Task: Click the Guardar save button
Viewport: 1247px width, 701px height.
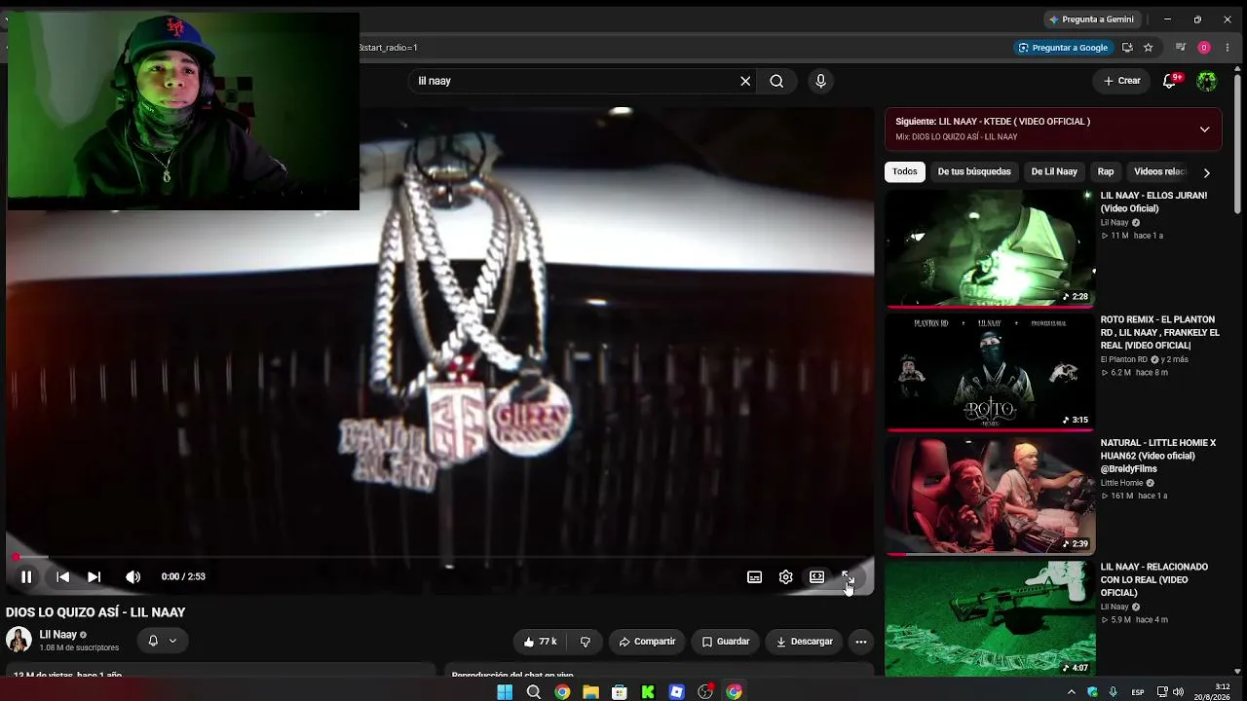Action: [726, 642]
